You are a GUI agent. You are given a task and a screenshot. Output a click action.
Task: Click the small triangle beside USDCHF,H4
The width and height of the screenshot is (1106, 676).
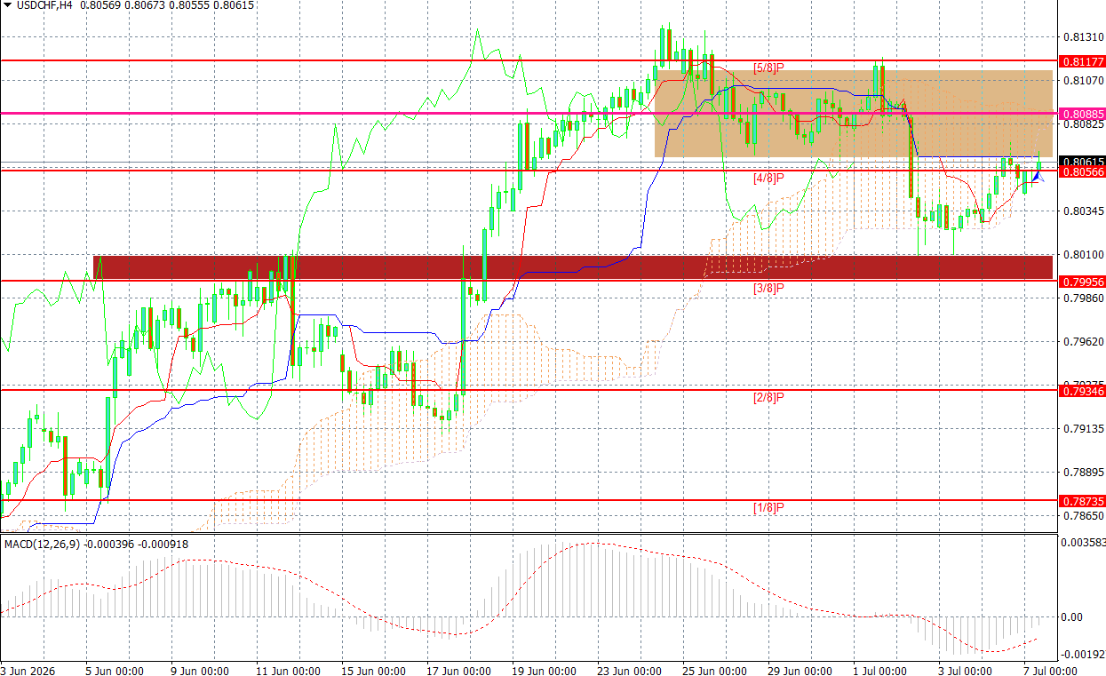[x=8, y=5]
